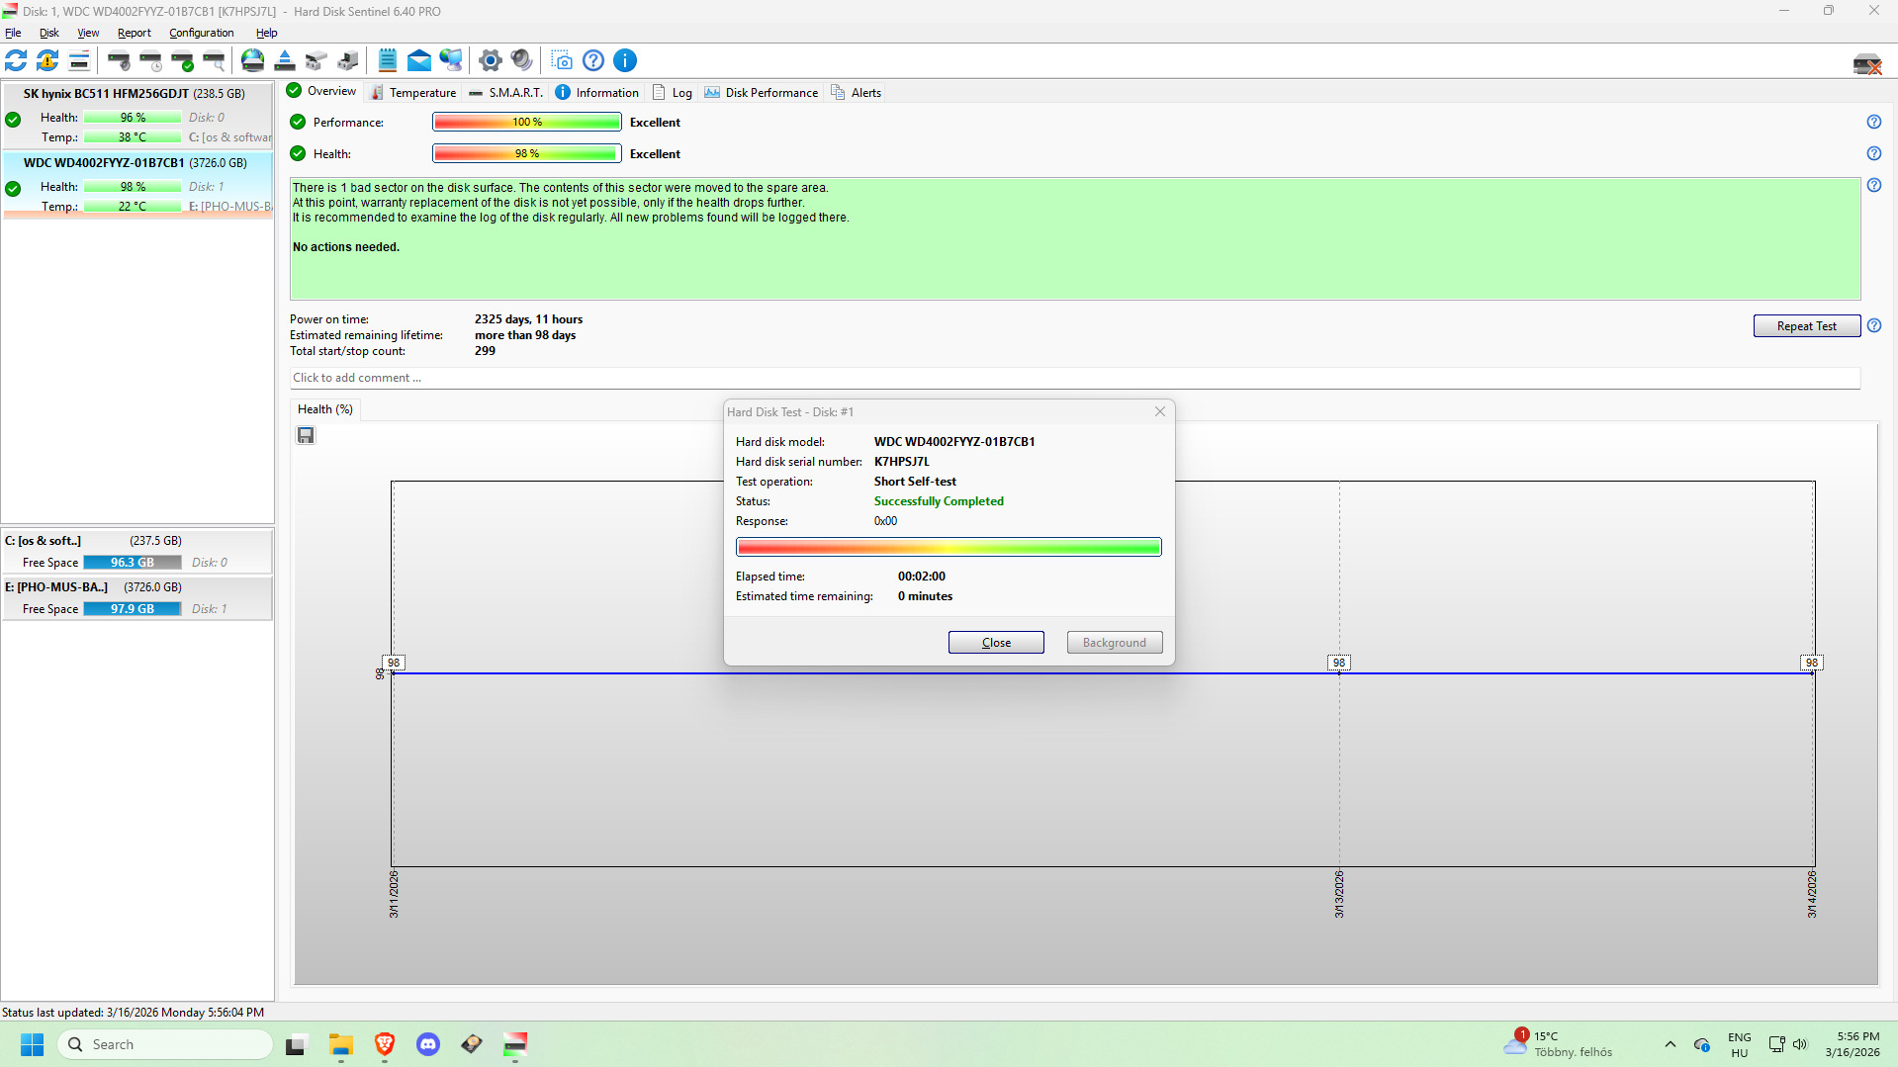Click the drive icon with speaker overlay
This screenshot has height=1067, width=1898.
(119, 60)
